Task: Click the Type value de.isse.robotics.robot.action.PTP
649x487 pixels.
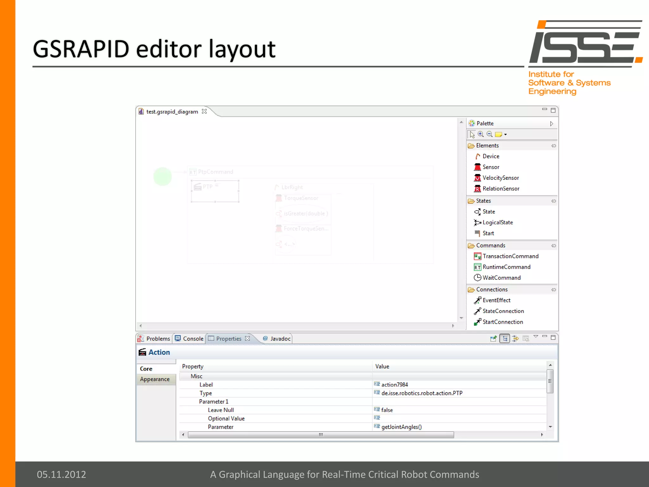Action: pyautogui.click(x=422, y=393)
